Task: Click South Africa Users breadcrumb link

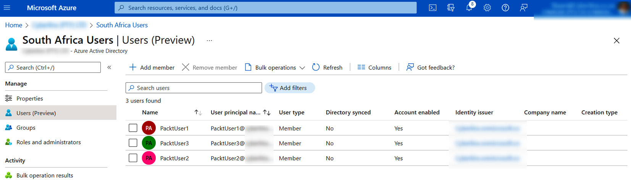Action: (x=122, y=25)
